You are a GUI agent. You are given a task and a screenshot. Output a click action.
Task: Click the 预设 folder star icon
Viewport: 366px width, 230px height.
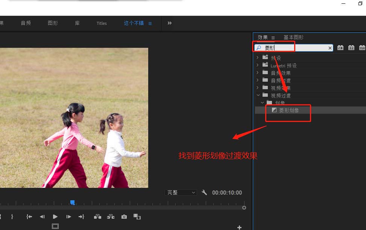[x=265, y=57]
